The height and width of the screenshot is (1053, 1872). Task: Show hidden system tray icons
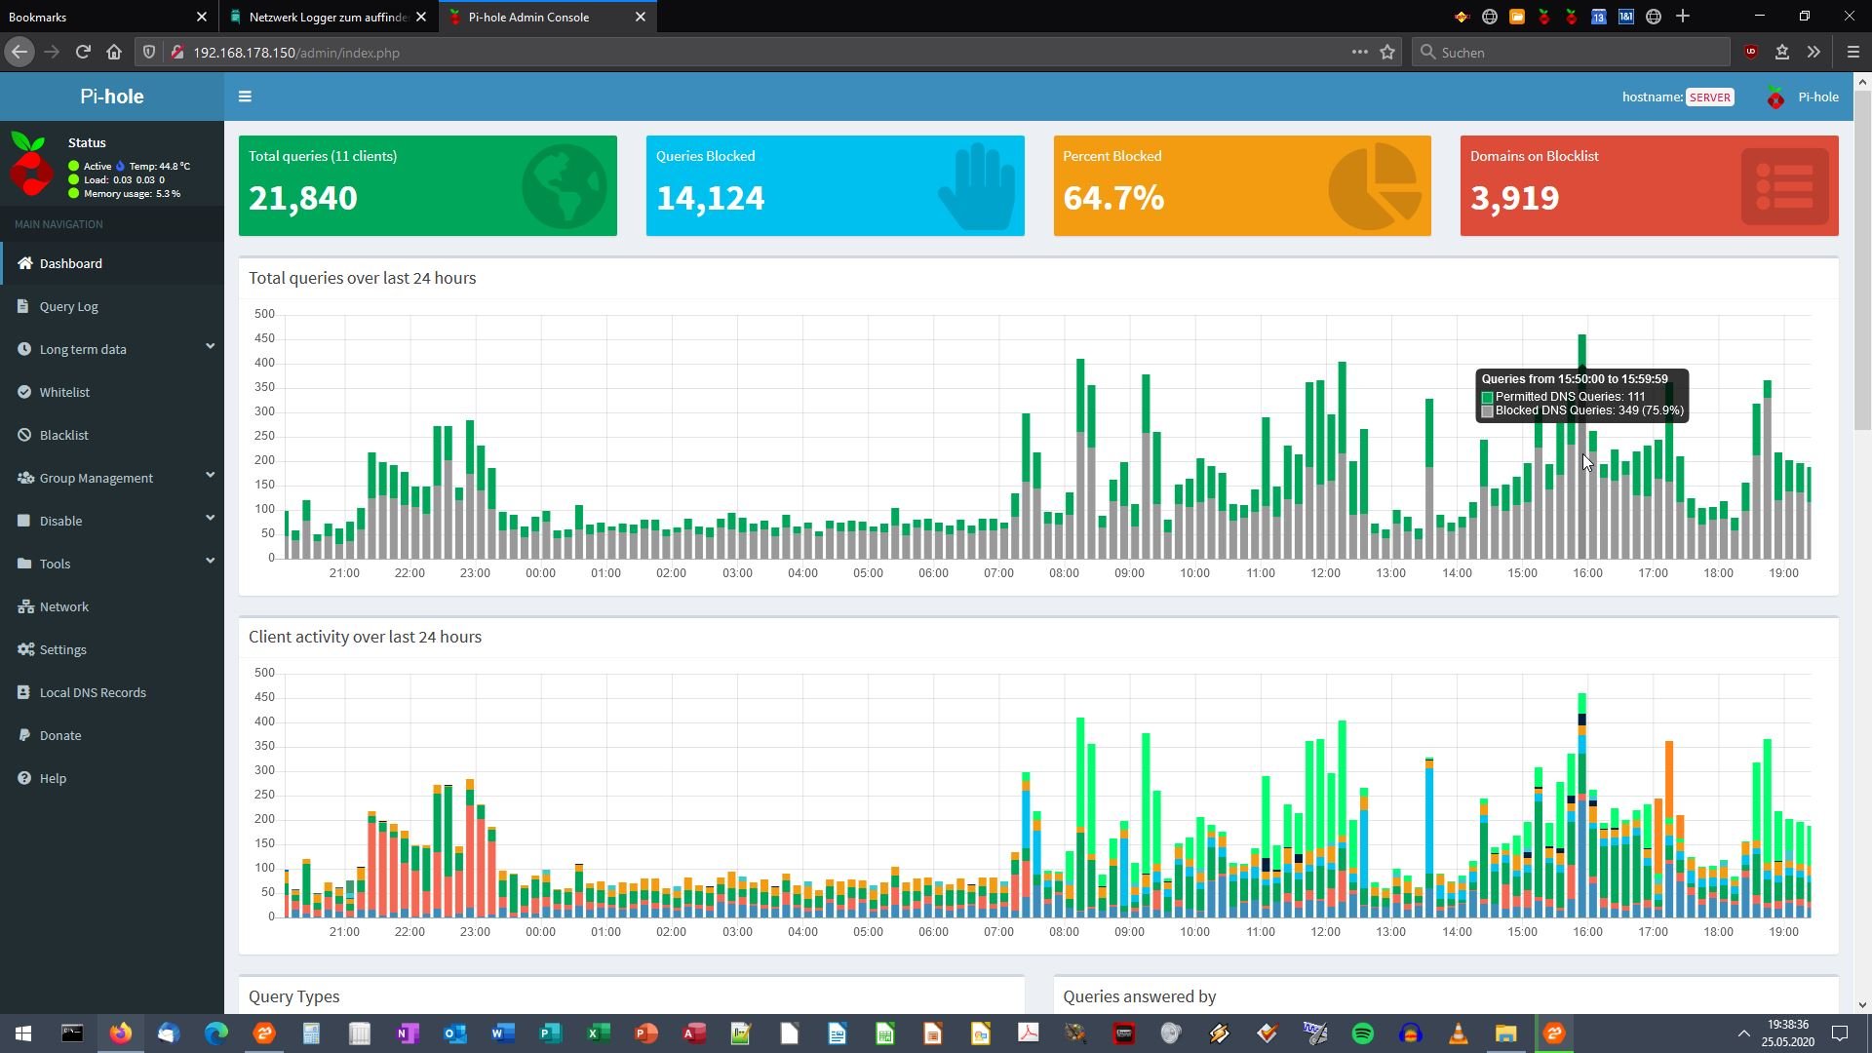1743,1033
